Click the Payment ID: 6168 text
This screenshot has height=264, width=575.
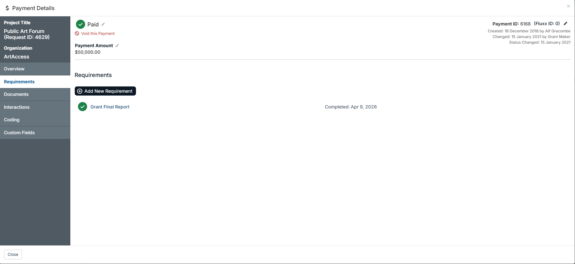pyautogui.click(x=511, y=24)
